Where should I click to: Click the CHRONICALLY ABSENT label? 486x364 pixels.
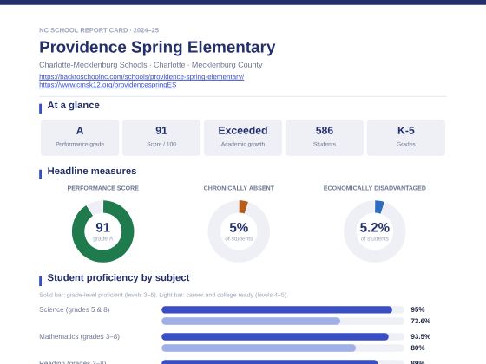pyautogui.click(x=239, y=188)
